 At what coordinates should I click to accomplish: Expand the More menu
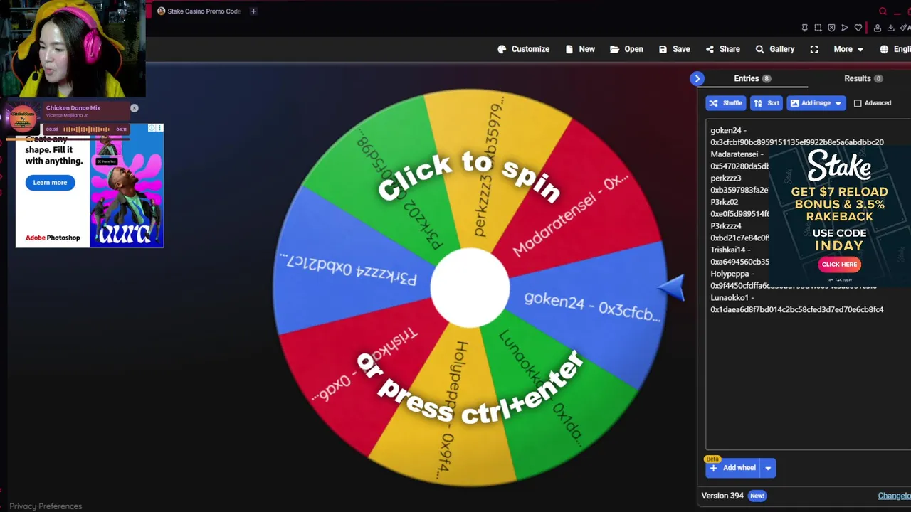(x=848, y=49)
